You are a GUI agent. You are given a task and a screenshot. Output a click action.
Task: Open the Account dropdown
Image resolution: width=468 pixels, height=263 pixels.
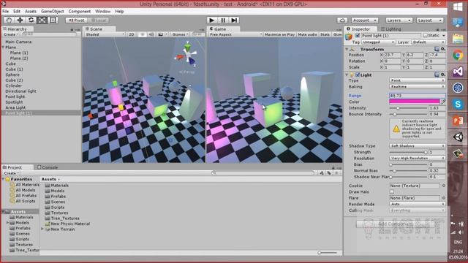365,20
